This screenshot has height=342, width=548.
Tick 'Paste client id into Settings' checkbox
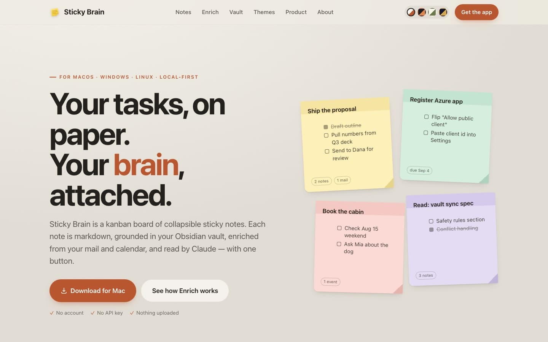point(426,133)
